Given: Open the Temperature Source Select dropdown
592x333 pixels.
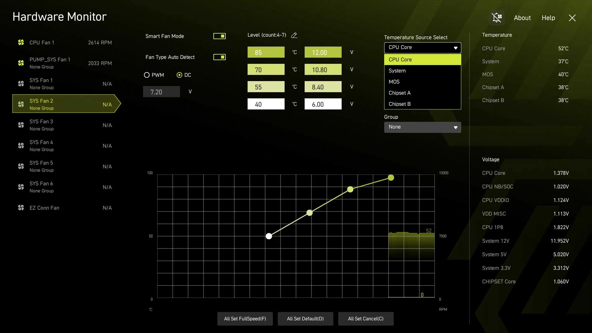Looking at the screenshot, I should [x=422, y=48].
